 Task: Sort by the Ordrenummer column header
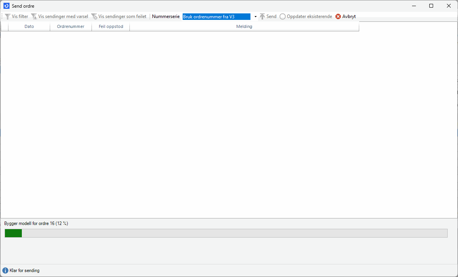pyautogui.click(x=70, y=27)
